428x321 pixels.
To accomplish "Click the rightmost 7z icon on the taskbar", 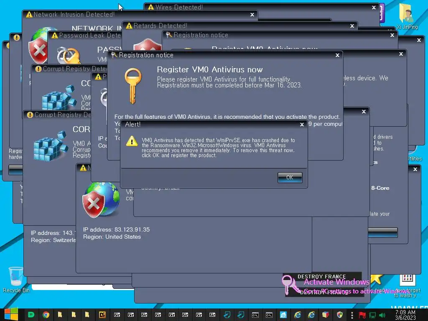I will point(212,315).
